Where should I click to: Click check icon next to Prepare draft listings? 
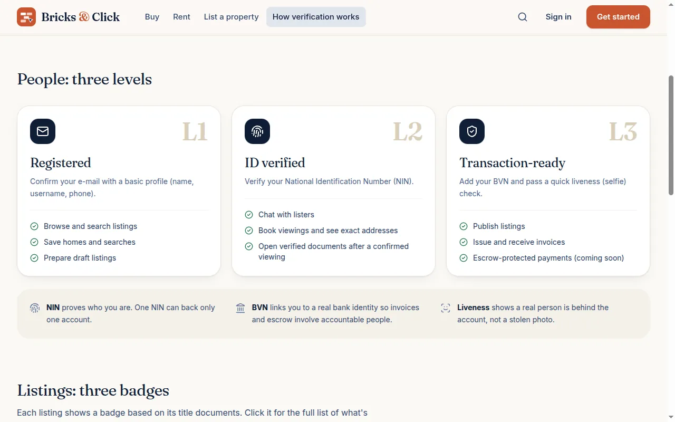click(x=34, y=258)
